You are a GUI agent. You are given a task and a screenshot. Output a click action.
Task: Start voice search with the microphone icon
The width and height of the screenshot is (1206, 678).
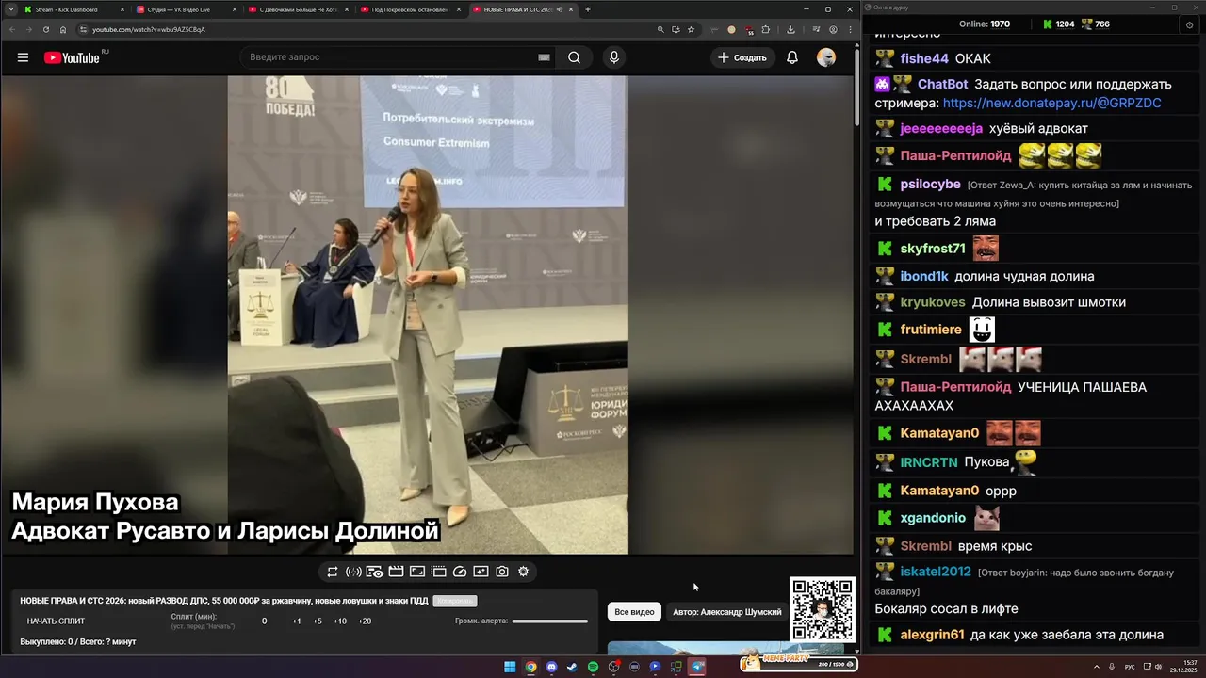tap(614, 57)
